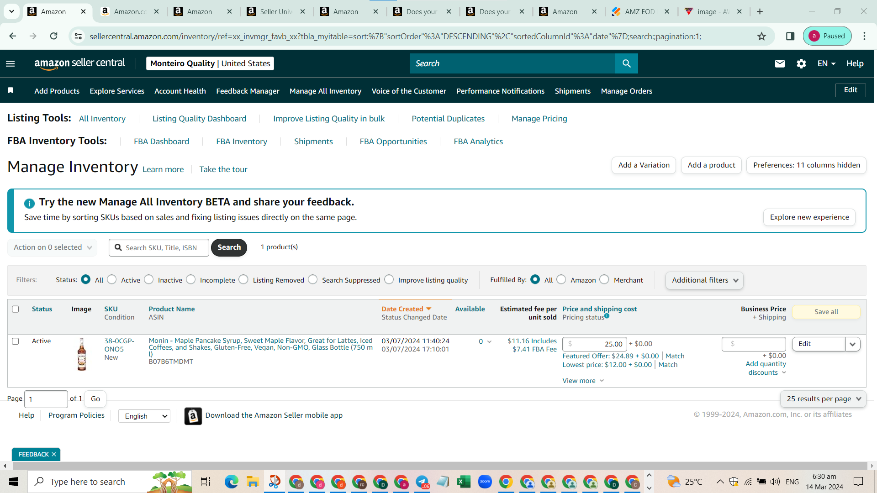Click the Monin syrup product thumbnail
The height and width of the screenshot is (493, 877).
[x=81, y=354]
